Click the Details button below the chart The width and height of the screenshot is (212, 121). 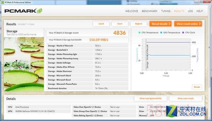[197, 87]
